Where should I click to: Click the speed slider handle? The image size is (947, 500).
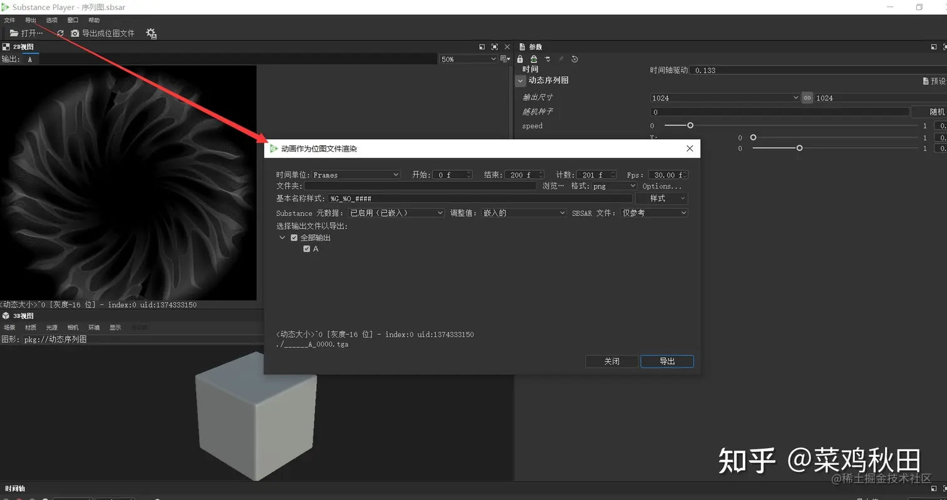tap(690, 126)
